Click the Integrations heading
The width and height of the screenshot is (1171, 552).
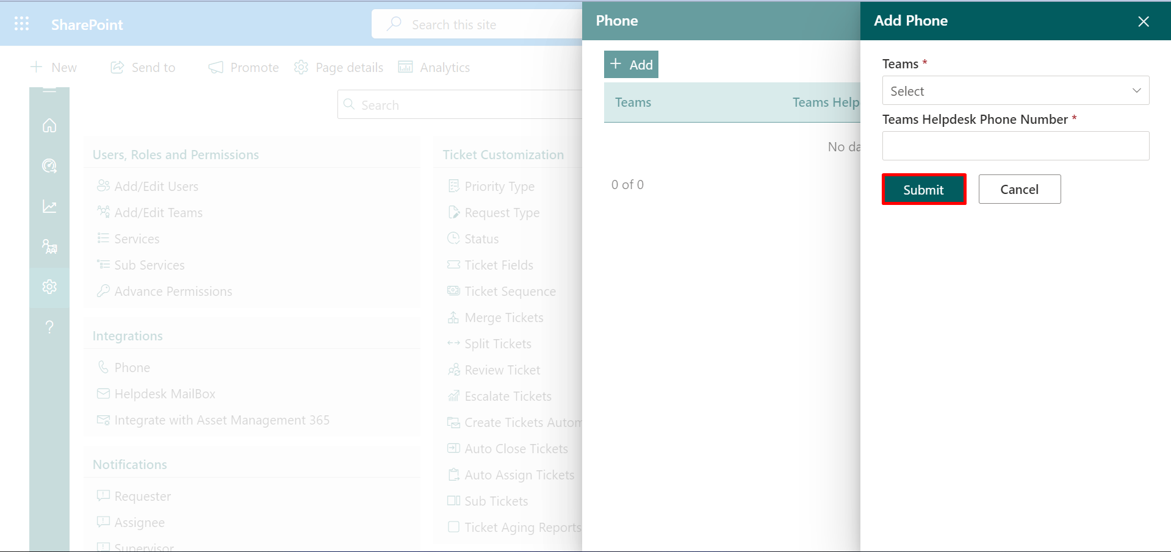pos(128,335)
